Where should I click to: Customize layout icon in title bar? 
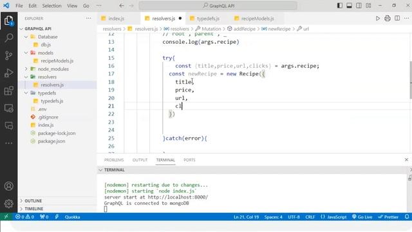coord(368,6)
